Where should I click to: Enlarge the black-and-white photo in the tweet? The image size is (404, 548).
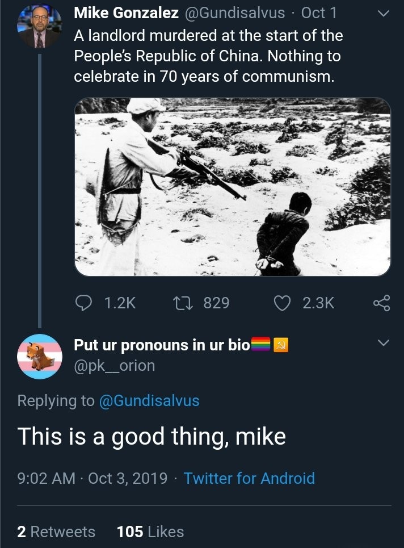tap(233, 187)
